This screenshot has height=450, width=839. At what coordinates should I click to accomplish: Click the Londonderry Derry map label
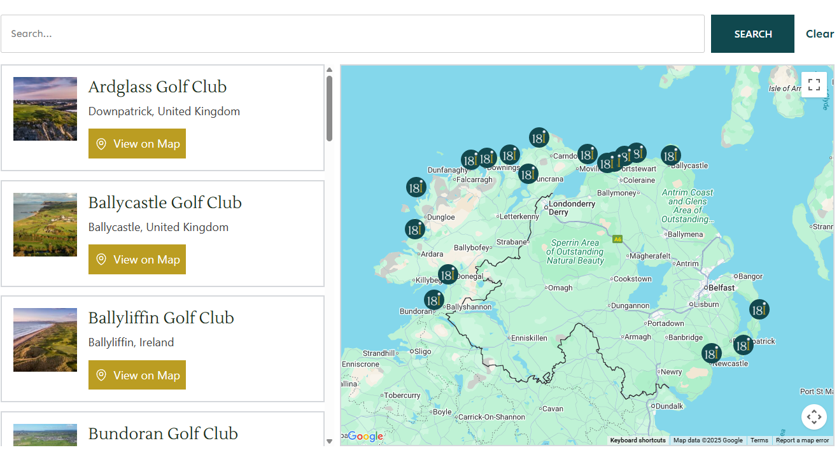pyautogui.click(x=572, y=208)
